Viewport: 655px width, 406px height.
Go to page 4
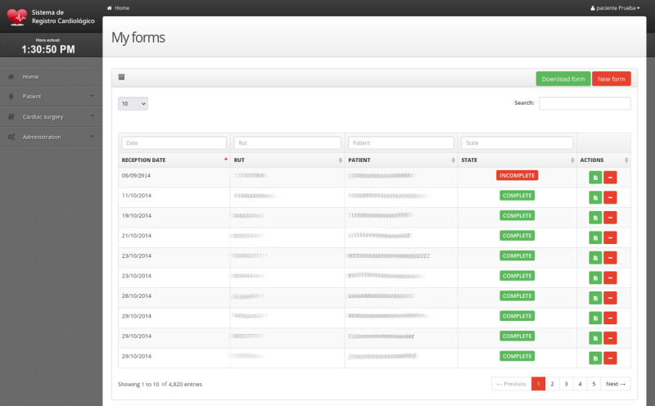(580, 384)
